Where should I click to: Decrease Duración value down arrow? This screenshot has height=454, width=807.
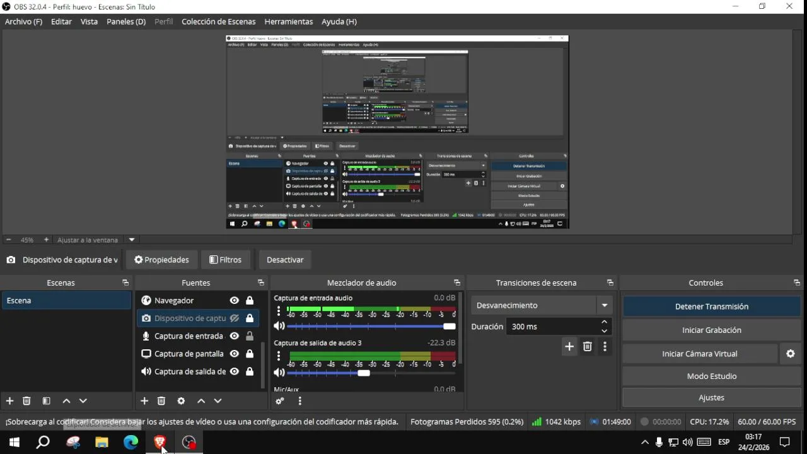coord(604,331)
